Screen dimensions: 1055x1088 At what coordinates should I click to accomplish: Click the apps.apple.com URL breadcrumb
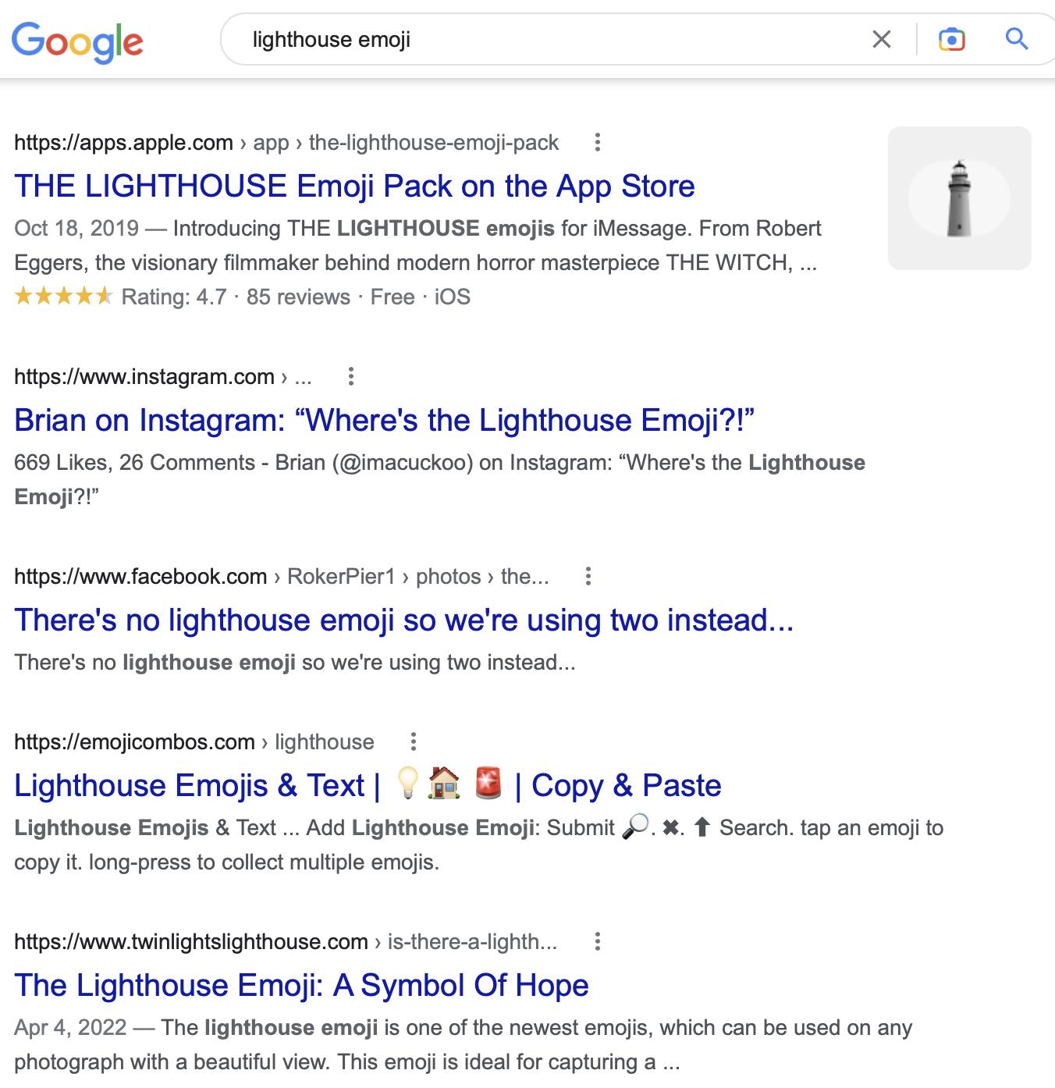(x=286, y=143)
